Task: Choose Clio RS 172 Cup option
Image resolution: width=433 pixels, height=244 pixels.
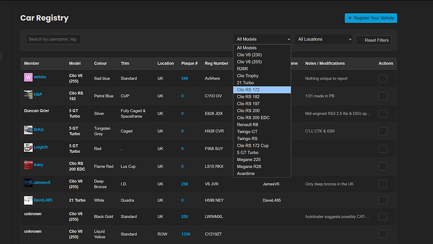Action: point(262,146)
